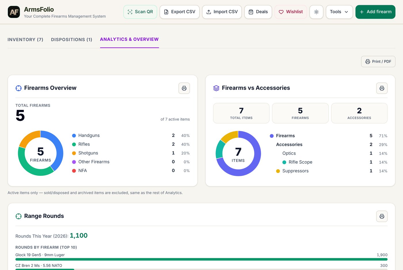The width and height of the screenshot is (403, 270).
Task: Click the ArmsFolio AF logo icon
Action: click(14, 12)
